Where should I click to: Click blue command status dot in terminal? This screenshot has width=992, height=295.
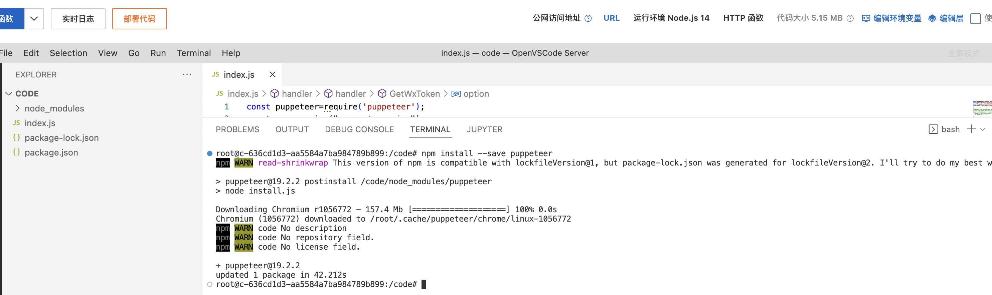[x=209, y=154]
